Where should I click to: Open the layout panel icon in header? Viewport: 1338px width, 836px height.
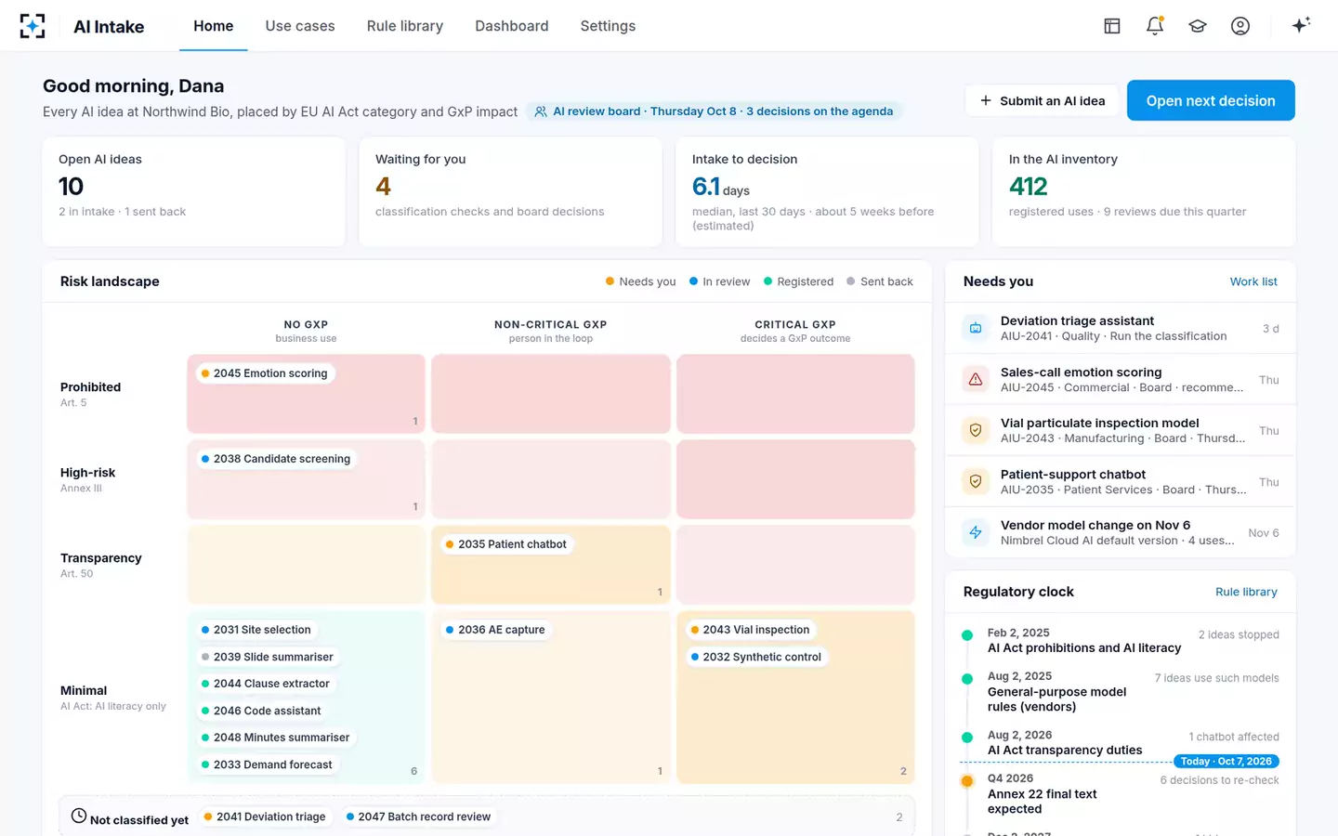point(1112,26)
